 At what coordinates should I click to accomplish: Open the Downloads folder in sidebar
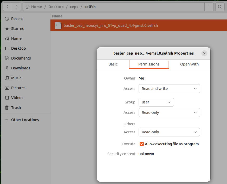click(x=21, y=68)
